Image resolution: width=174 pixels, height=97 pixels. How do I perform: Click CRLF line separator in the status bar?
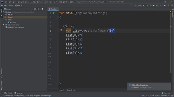[x=152, y=96]
